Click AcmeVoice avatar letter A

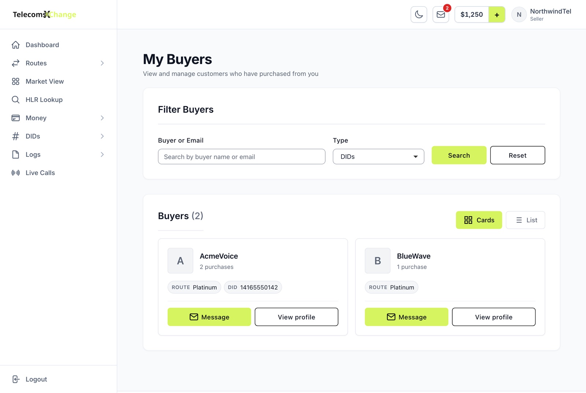pos(180,261)
